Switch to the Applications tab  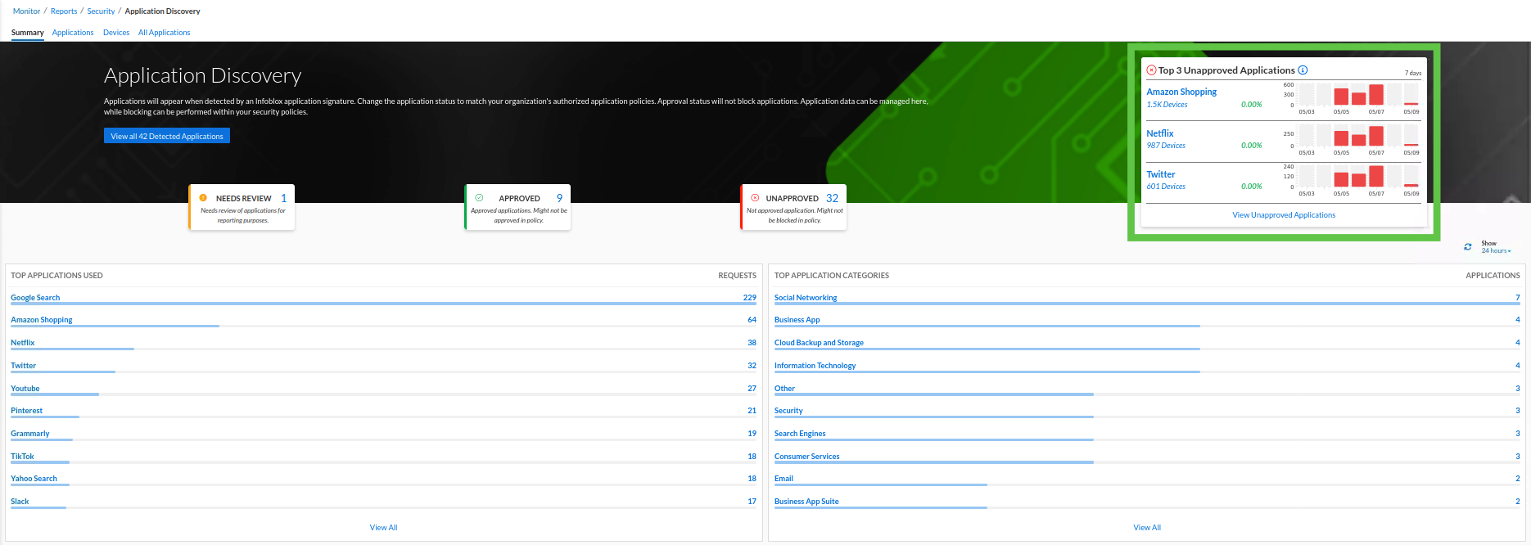pos(73,33)
